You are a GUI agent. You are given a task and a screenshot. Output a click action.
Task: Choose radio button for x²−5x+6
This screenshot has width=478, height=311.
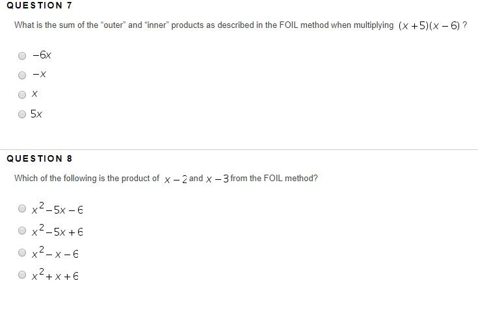point(22,230)
